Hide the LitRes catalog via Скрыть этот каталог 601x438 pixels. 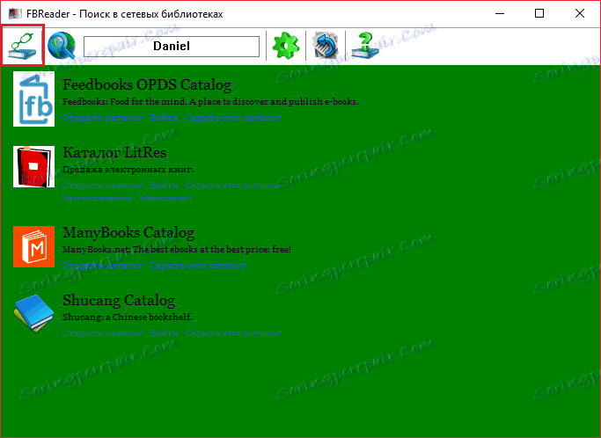point(233,186)
